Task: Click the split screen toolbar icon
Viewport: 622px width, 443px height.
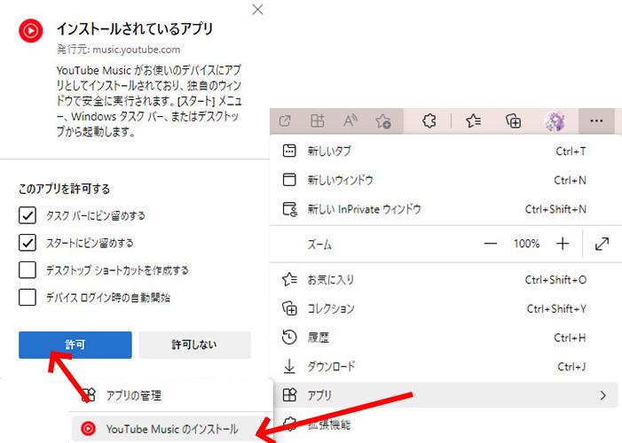Action: tap(318, 120)
